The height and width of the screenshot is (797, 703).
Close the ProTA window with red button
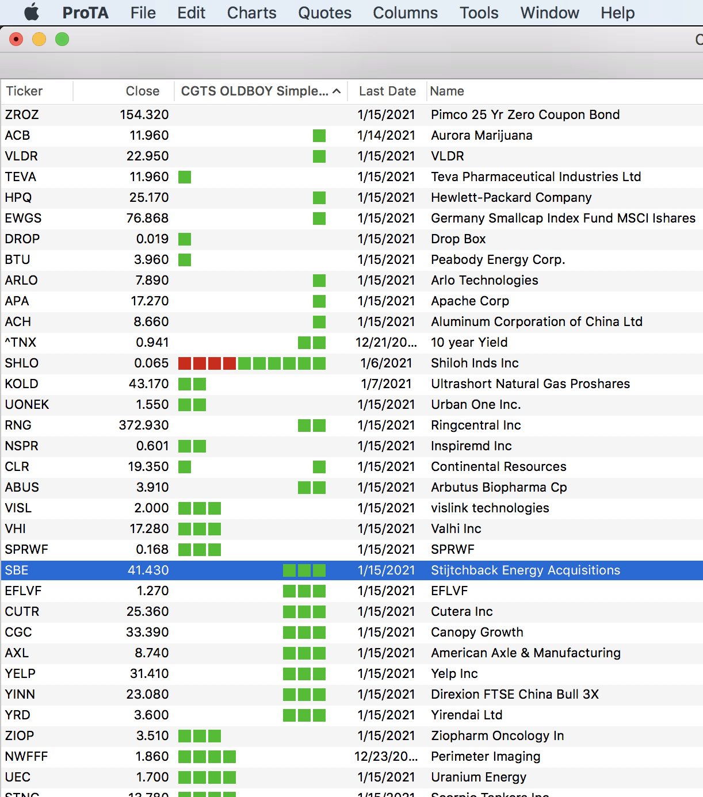pos(16,39)
